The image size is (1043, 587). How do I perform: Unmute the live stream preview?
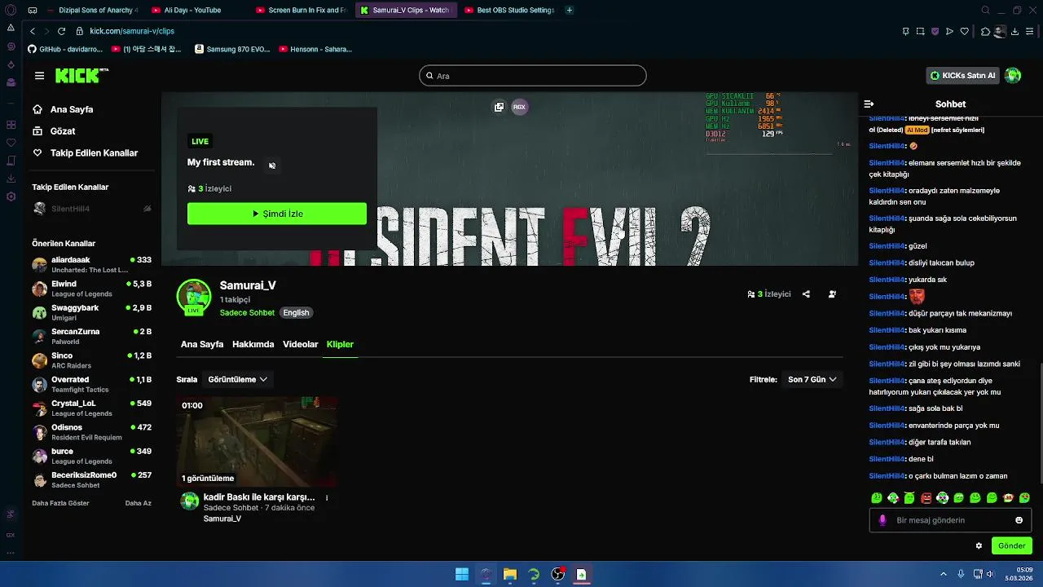coord(272,166)
